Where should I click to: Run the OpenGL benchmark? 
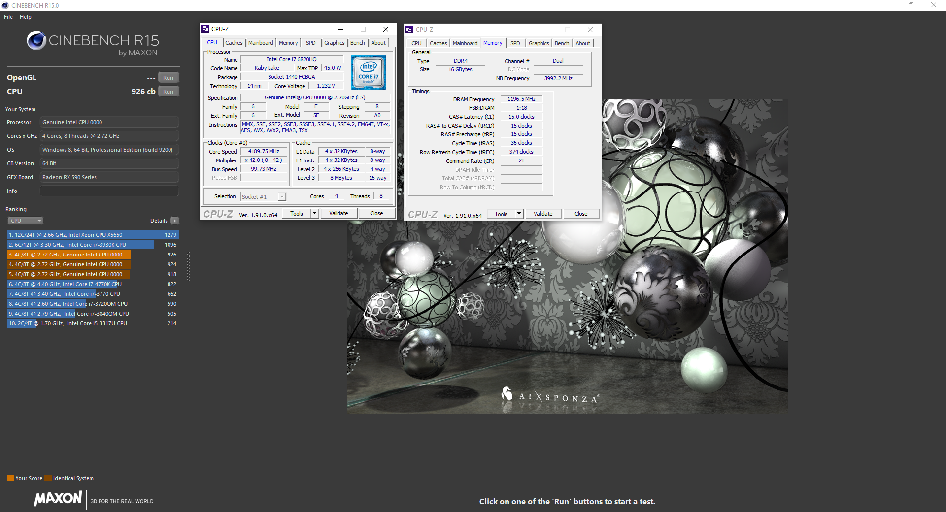click(x=169, y=78)
